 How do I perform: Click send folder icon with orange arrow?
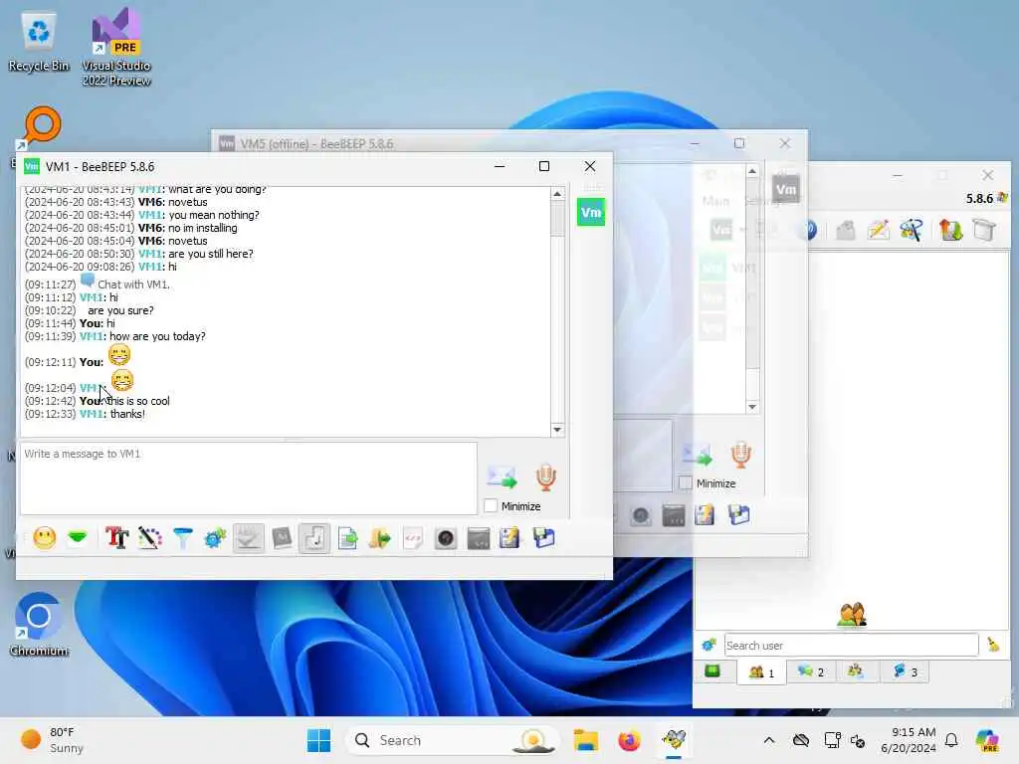pos(379,538)
